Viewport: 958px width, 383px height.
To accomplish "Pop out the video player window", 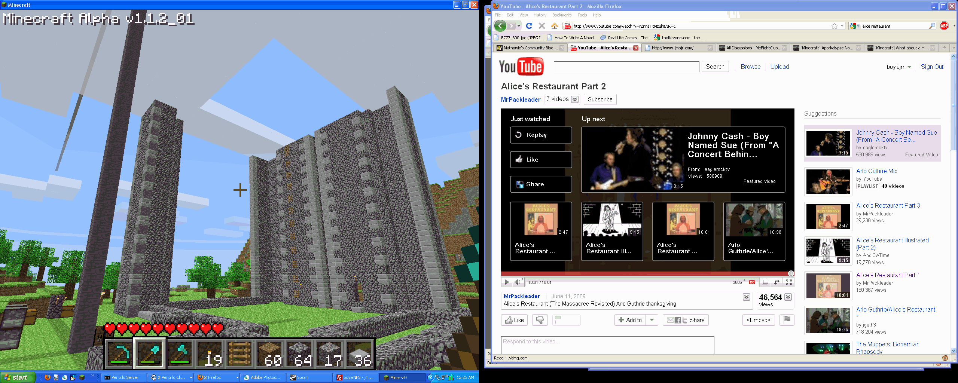I will [x=765, y=282].
